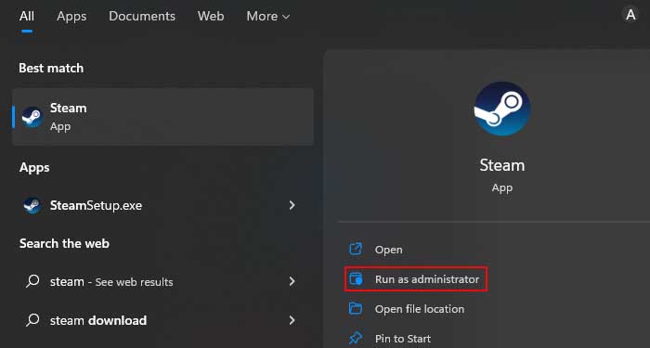Choose Open in the Steam actions list

pyautogui.click(x=388, y=250)
